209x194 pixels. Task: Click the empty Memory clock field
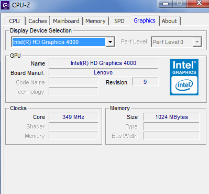pyautogui.click(x=73, y=136)
